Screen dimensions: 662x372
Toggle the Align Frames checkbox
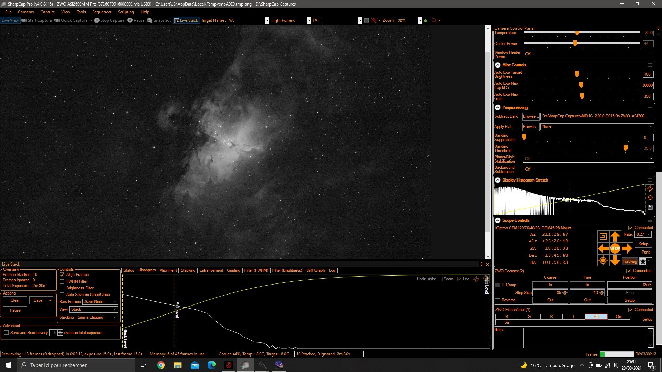pos(62,275)
